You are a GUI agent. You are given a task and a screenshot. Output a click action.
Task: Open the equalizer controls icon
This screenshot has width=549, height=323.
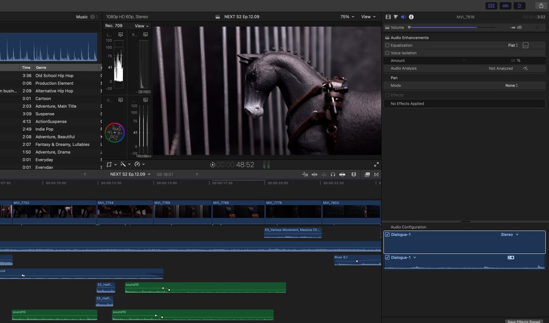[525, 45]
